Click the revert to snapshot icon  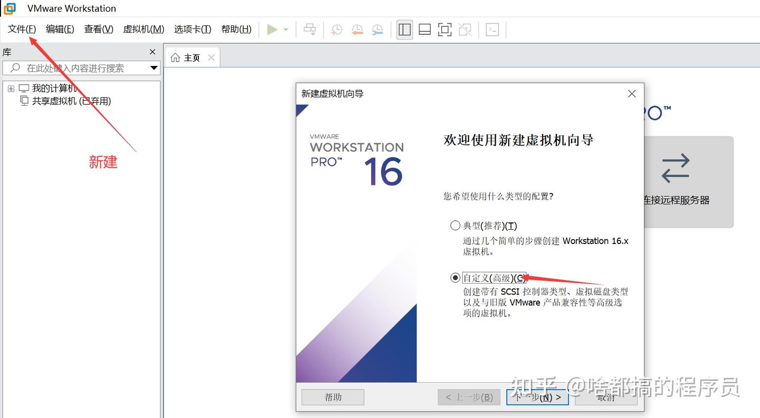pos(357,30)
